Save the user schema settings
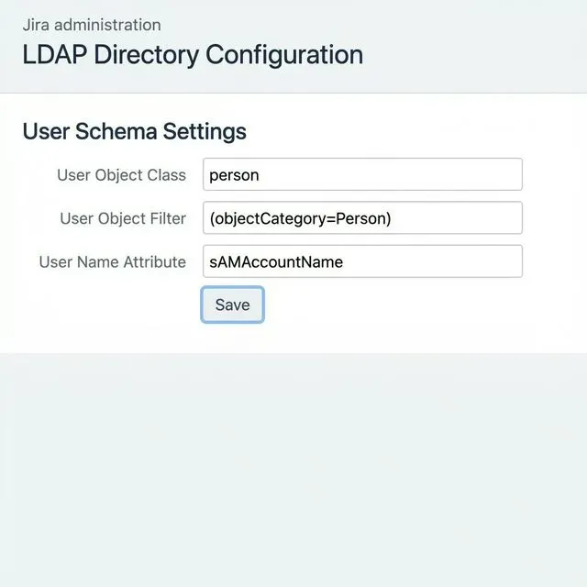Image resolution: width=587 pixels, height=587 pixels. click(232, 305)
